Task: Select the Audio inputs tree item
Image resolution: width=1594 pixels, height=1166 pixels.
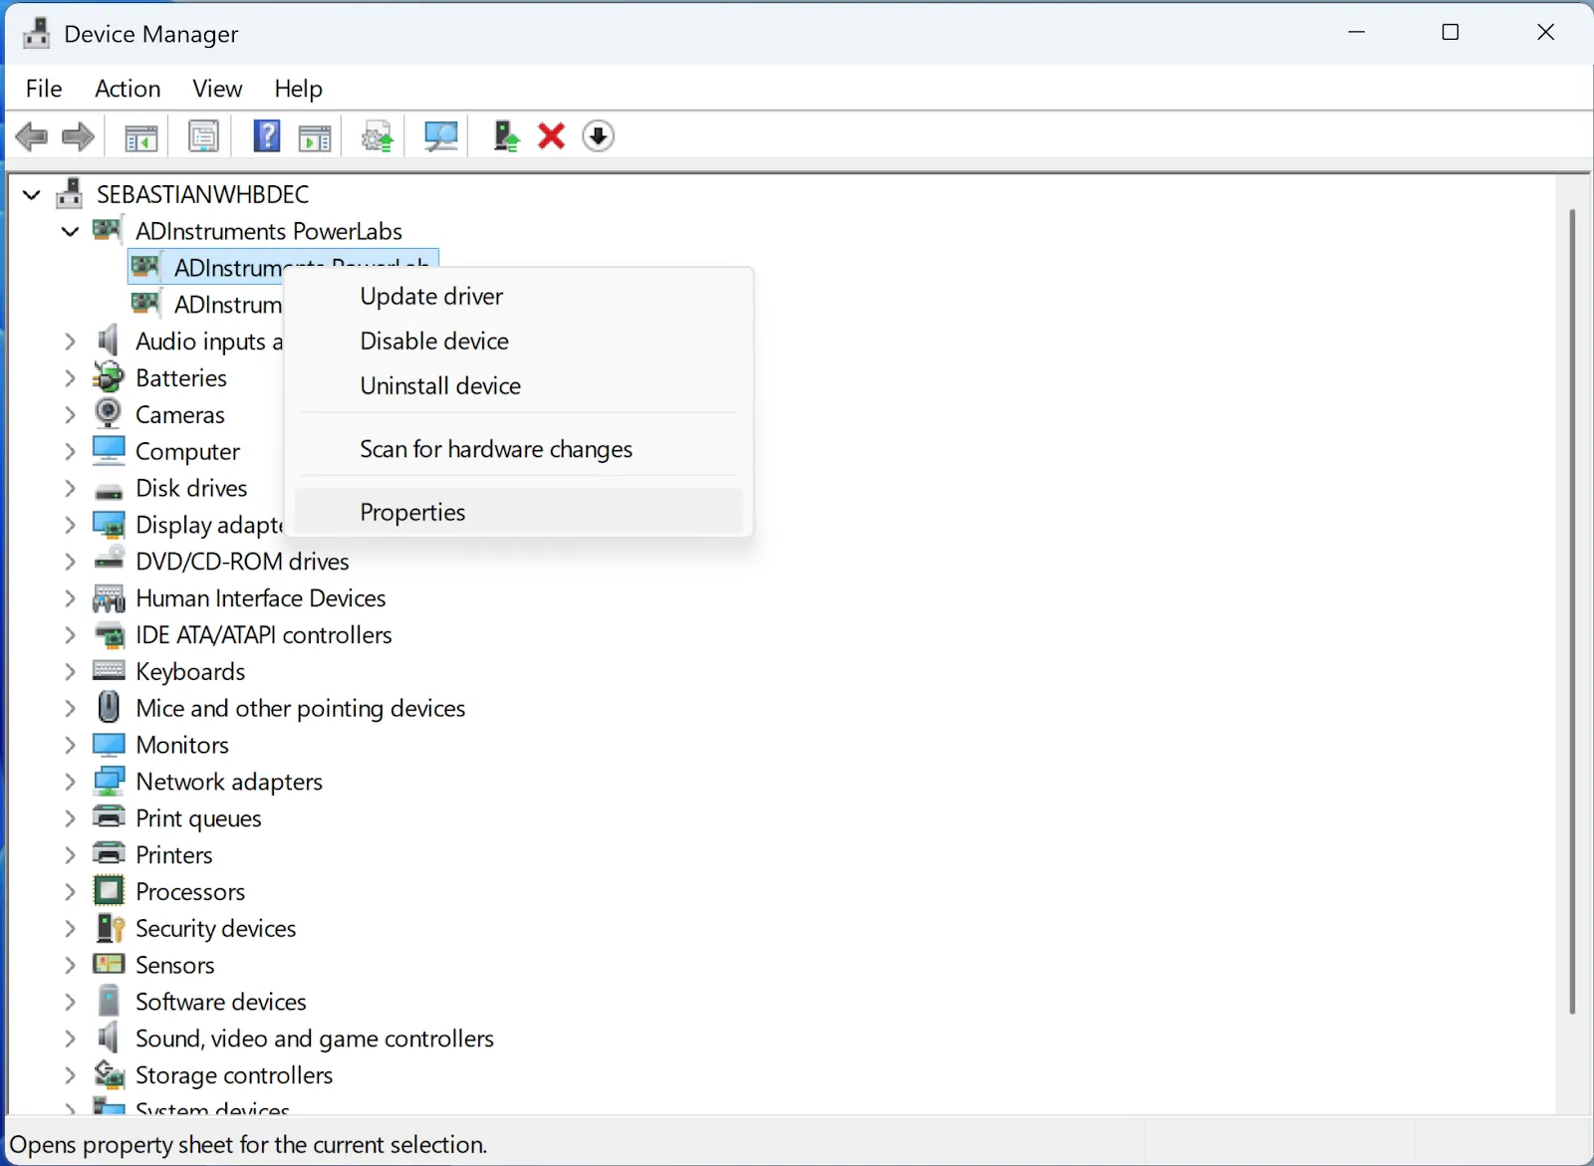Action: point(209,342)
